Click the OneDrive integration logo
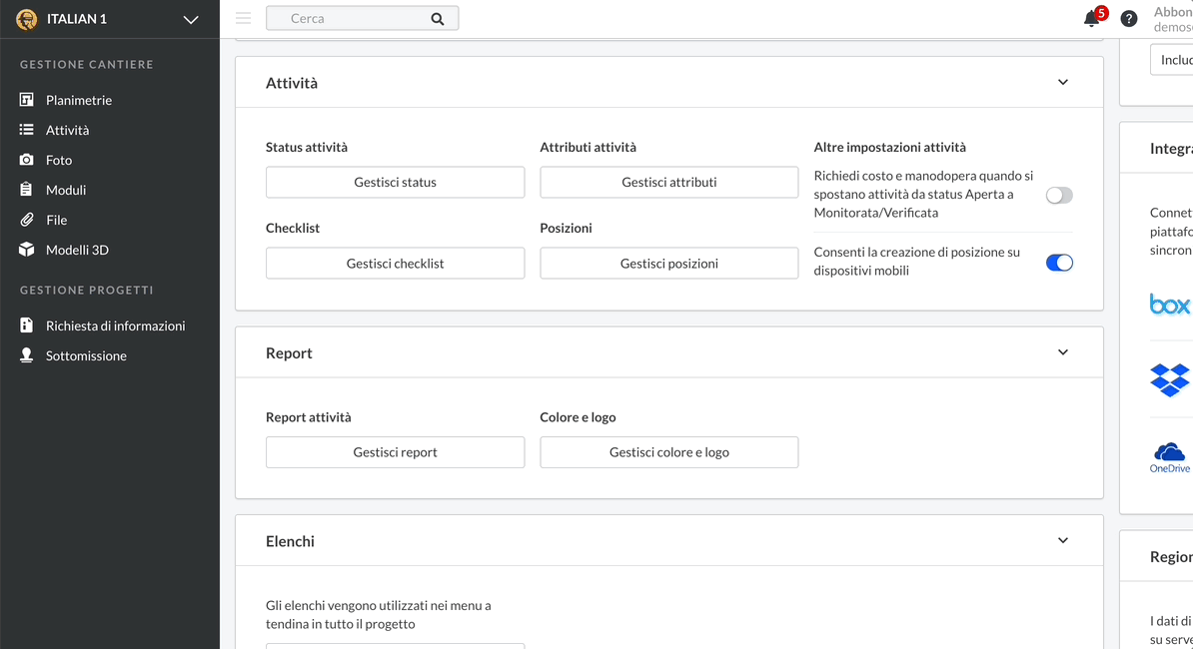1193x649 pixels. pos(1169,456)
